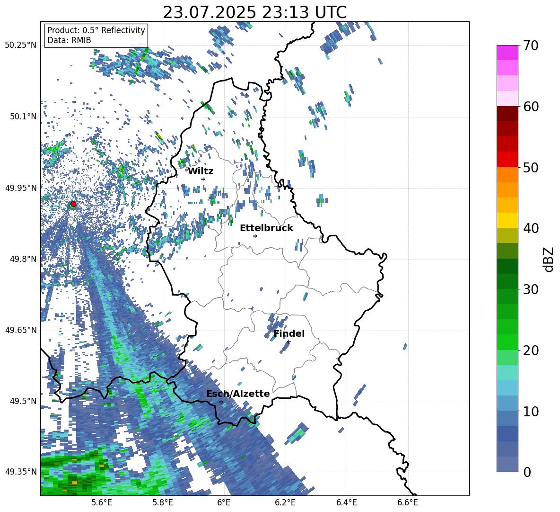Select the Esch/Alzette city label
This screenshot has width=560, height=512.
click(x=238, y=394)
